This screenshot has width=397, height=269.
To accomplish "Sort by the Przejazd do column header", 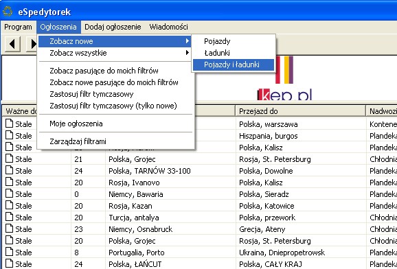I will (x=301, y=111).
